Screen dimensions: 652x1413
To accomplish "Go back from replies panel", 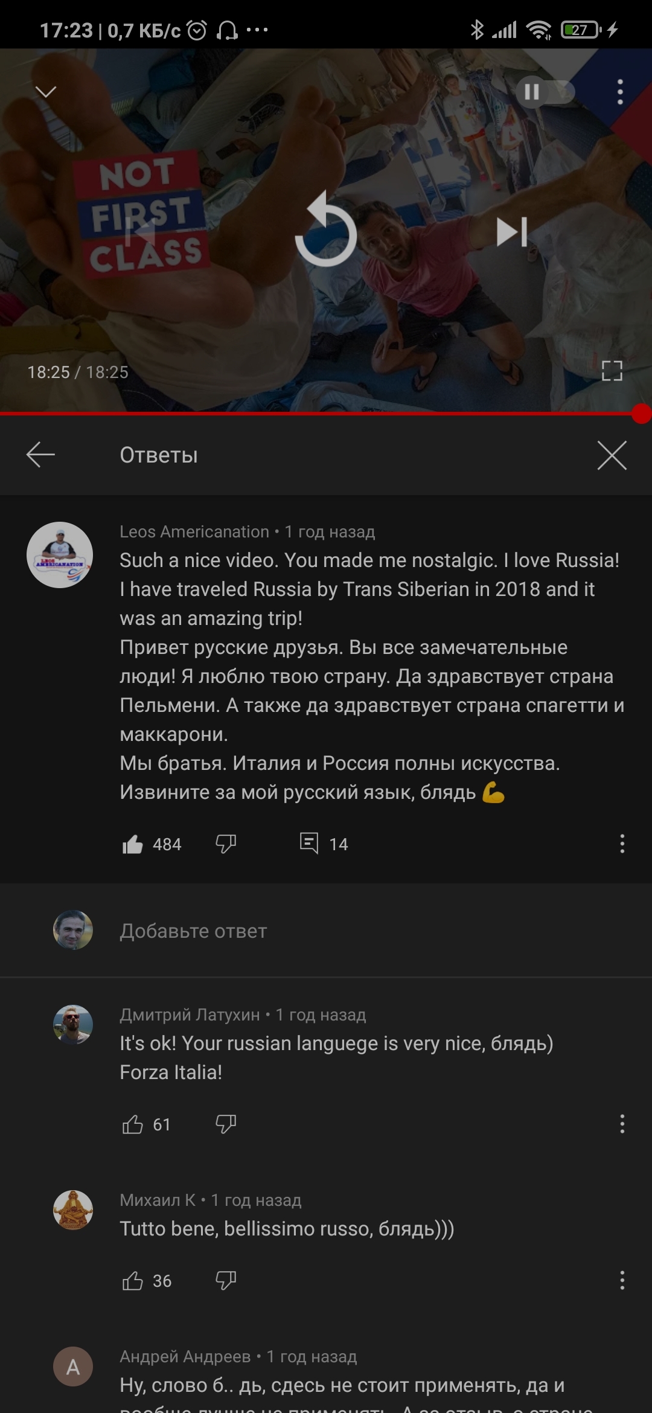I will coord(40,455).
